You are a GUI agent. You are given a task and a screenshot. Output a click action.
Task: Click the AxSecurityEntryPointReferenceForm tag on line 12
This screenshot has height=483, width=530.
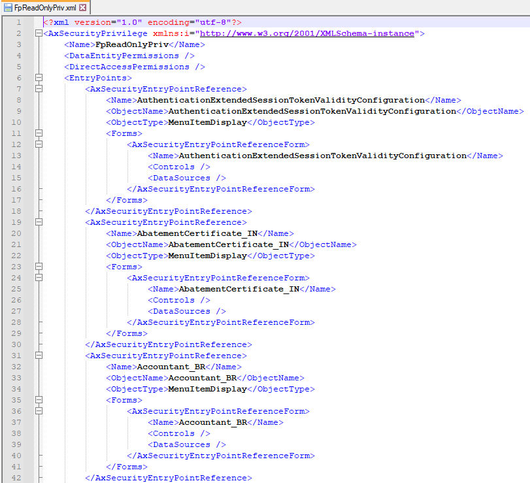218,144
